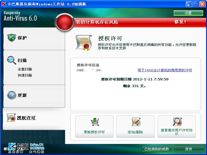Click the green shield Protection icon

pyautogui.click(x=12, y=38)
